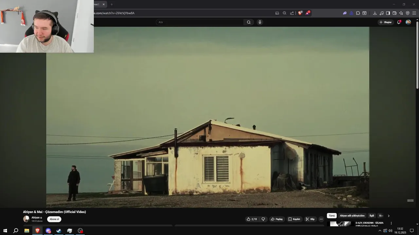
Task: Like the video with 2,7 B thumbs-up
Action: point(252,219)
